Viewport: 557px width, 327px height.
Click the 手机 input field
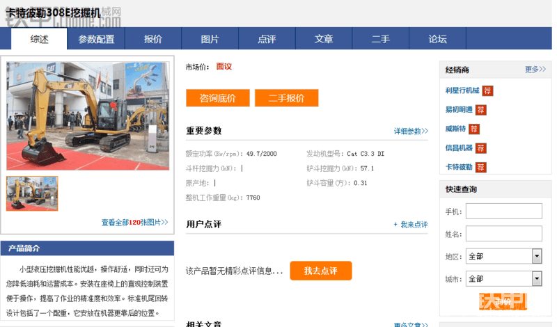point(503,212)
